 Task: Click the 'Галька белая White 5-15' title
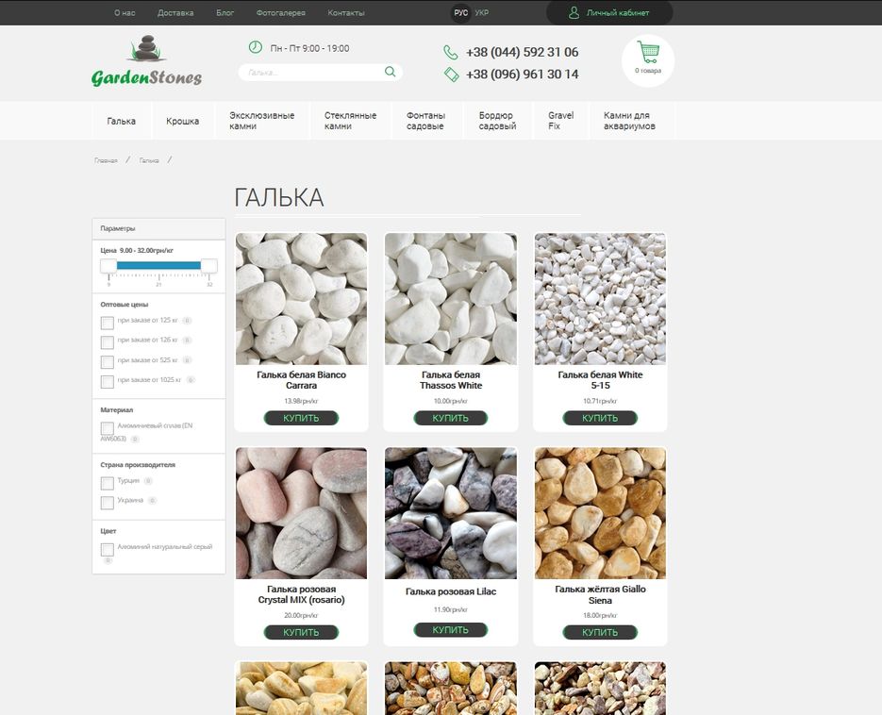click(600, 380)
